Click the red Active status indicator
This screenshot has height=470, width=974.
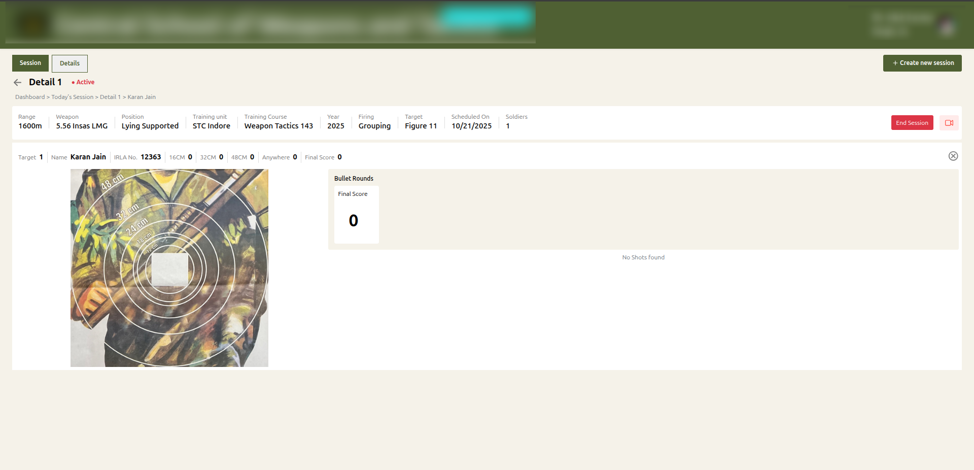pyautogui.click(x=83, y=82)
